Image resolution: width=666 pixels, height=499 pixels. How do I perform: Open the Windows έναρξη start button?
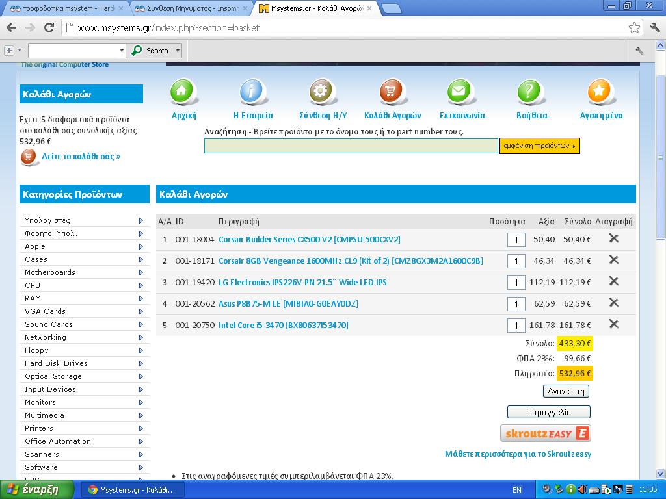pos(36,490)
